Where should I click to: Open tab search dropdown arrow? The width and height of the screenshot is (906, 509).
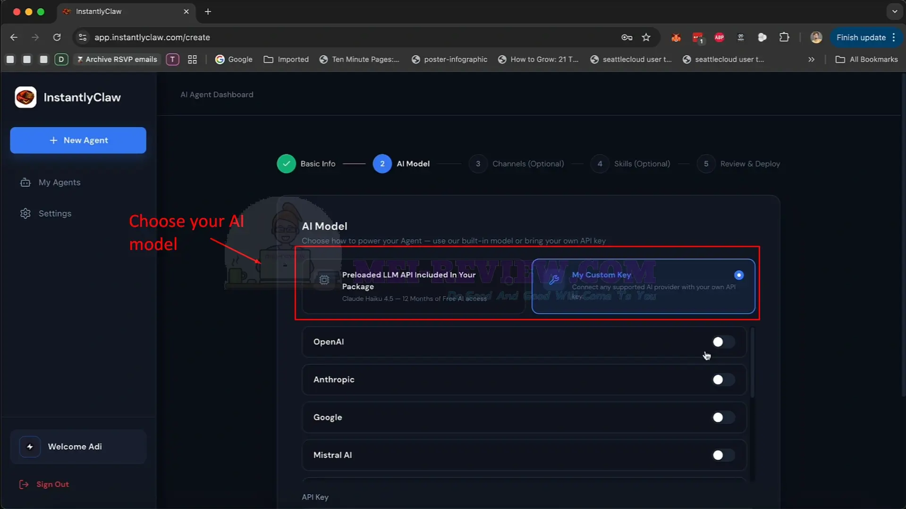(x=894, y=11)
